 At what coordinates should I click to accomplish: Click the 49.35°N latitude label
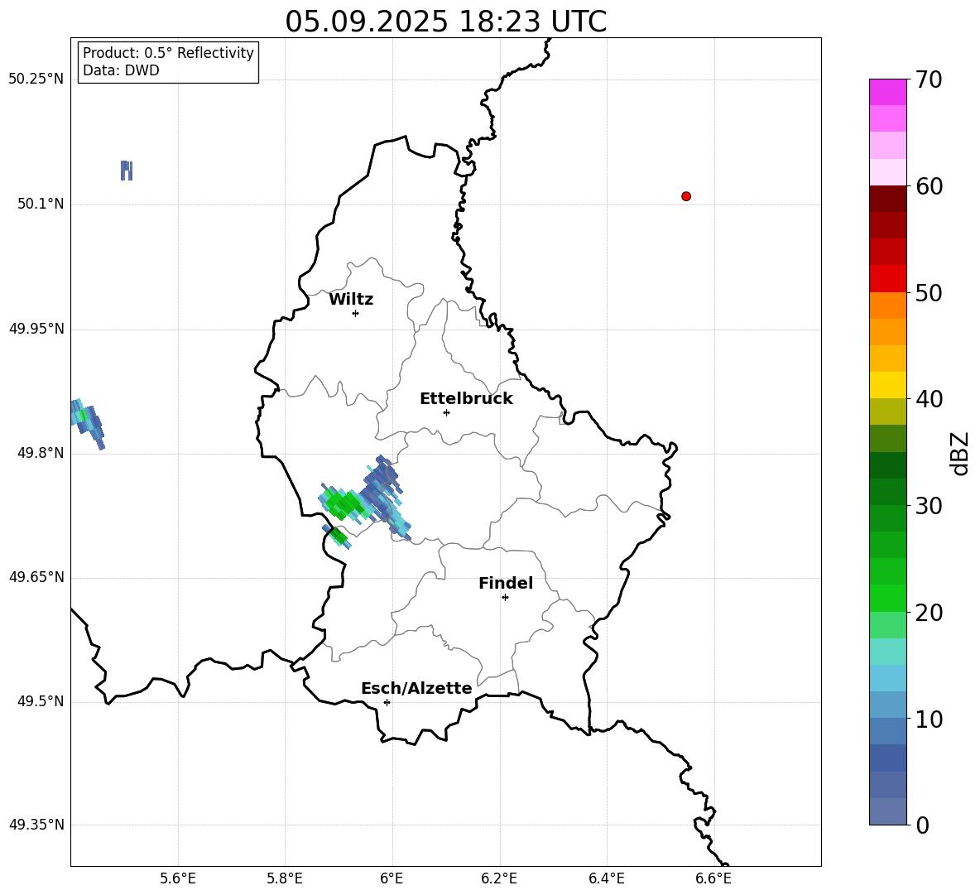click(x=36, y=825)
